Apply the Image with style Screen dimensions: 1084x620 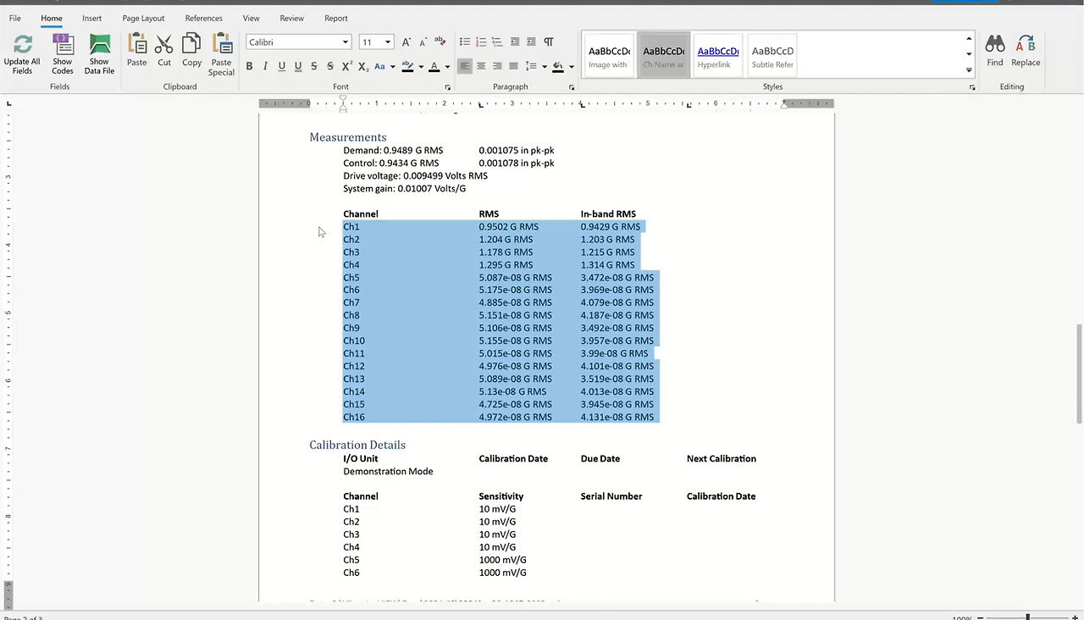(x=608, y=56)
